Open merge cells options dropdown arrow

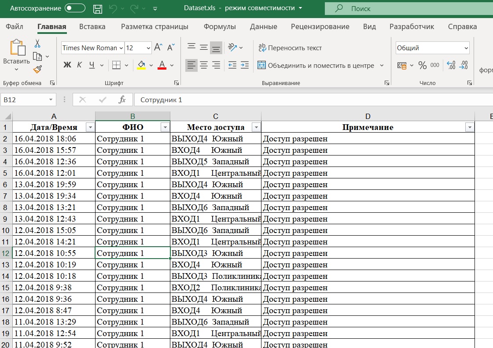[x=382, y=66]
